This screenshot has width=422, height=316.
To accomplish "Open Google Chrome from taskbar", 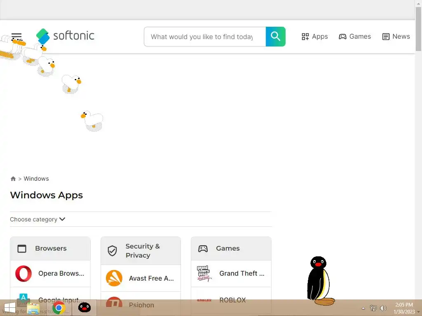I will (59, 308).
